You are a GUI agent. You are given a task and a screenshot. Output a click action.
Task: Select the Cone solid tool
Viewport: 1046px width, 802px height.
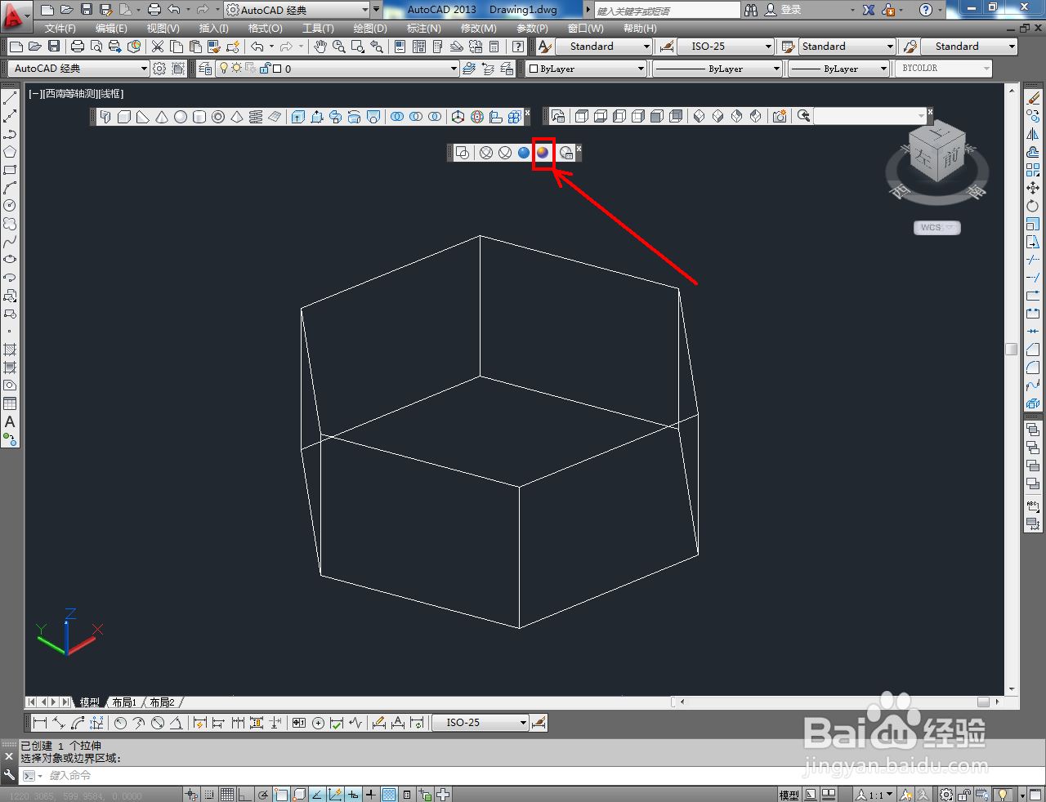pos(162,117)
